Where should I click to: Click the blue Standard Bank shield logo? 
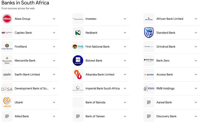[149, 33]
